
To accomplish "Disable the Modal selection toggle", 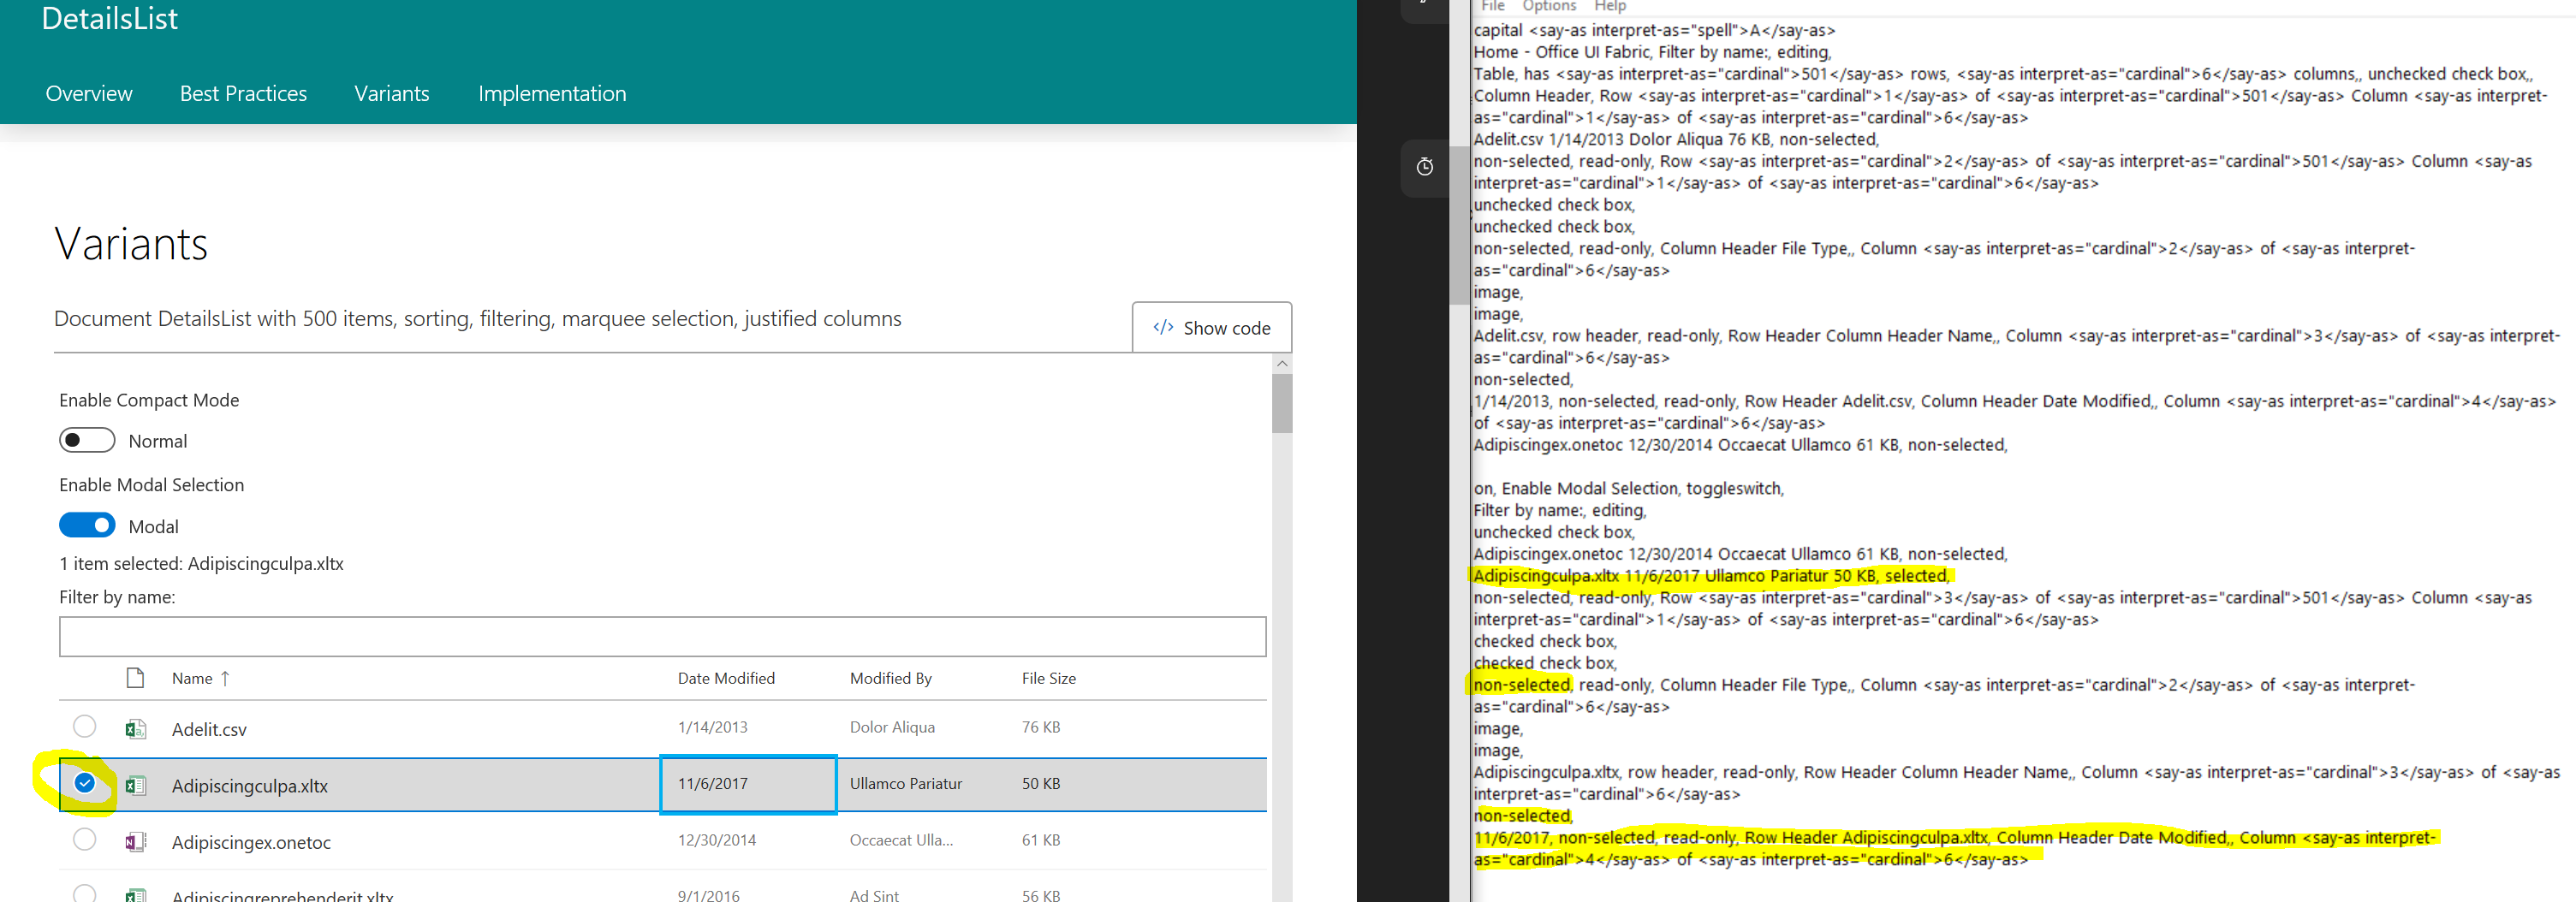I will [87, 525].
